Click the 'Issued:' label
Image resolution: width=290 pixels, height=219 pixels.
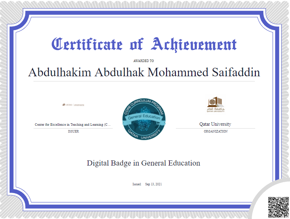click(x=137, y=184)
